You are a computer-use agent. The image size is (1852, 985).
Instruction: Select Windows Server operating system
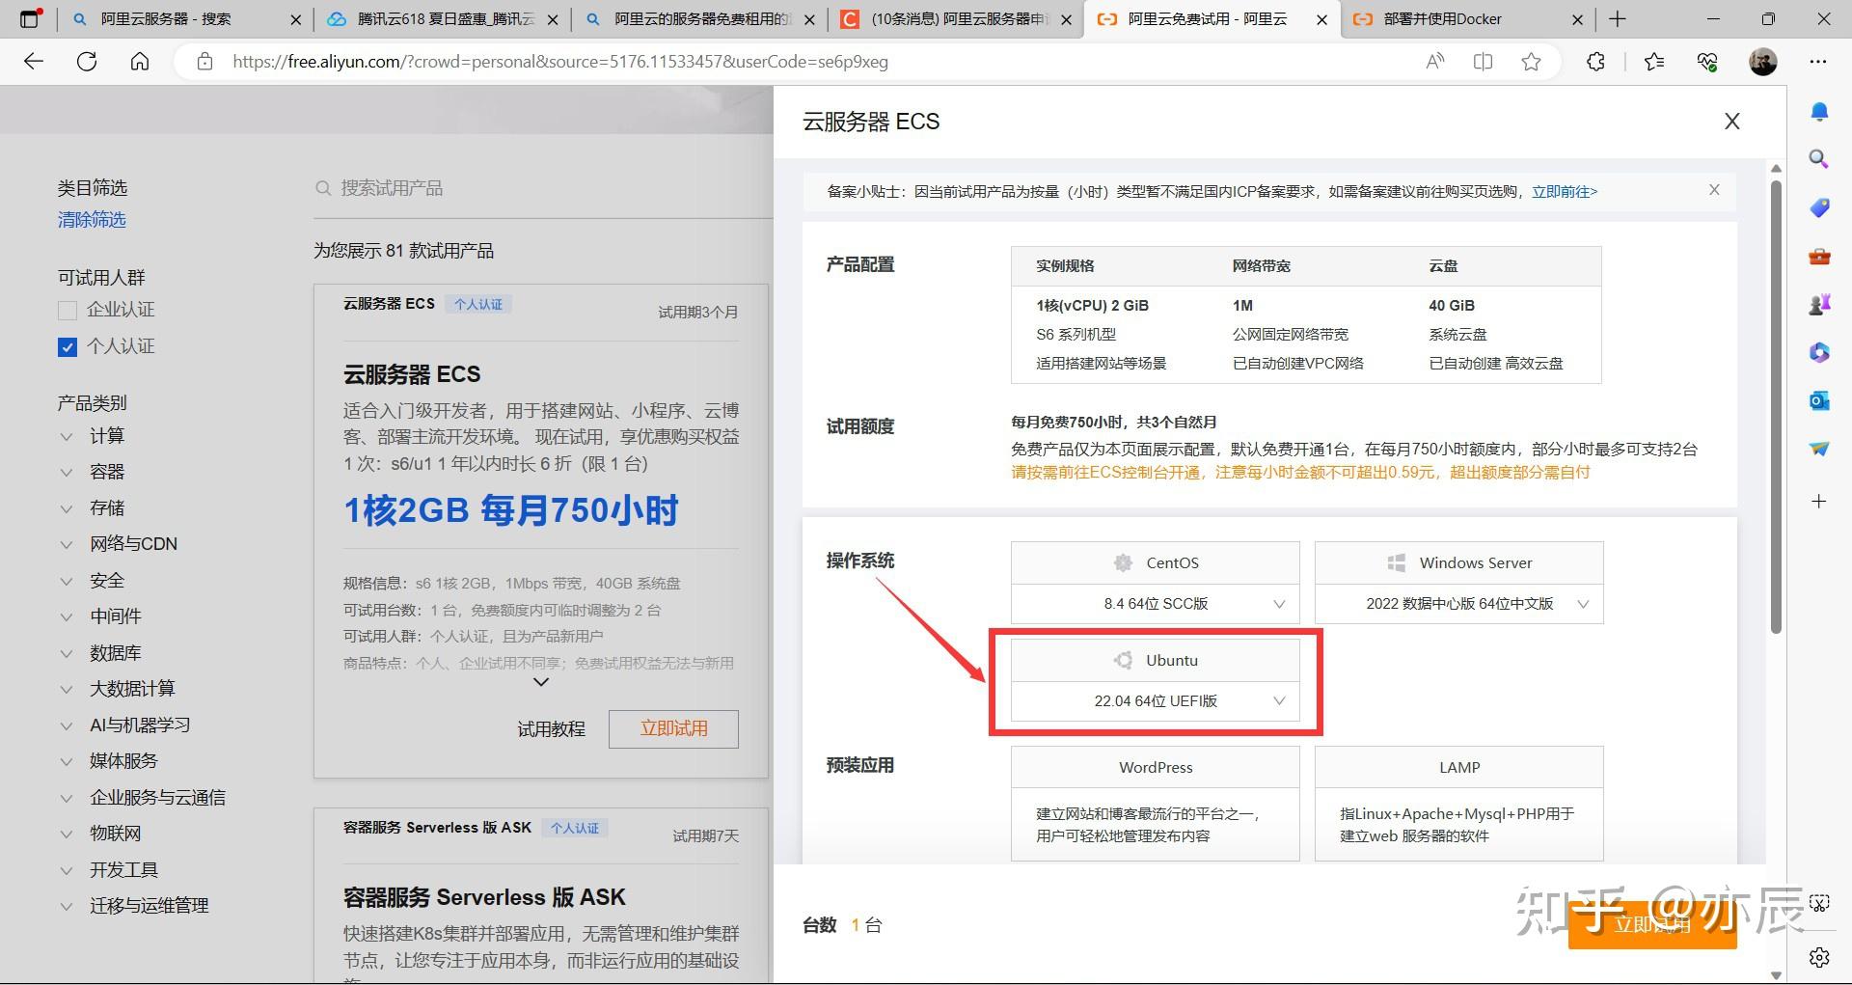[x=1458, y=562]
